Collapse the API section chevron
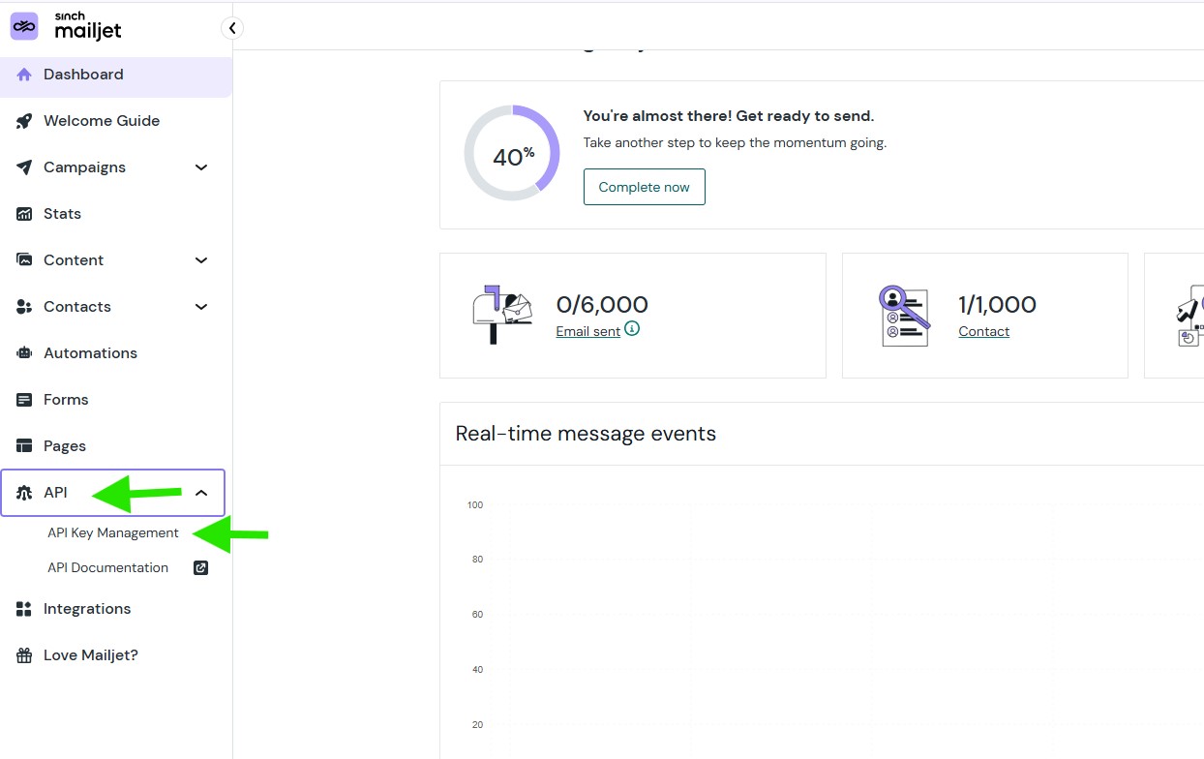The image size is (1204, 759). [201, 493]
